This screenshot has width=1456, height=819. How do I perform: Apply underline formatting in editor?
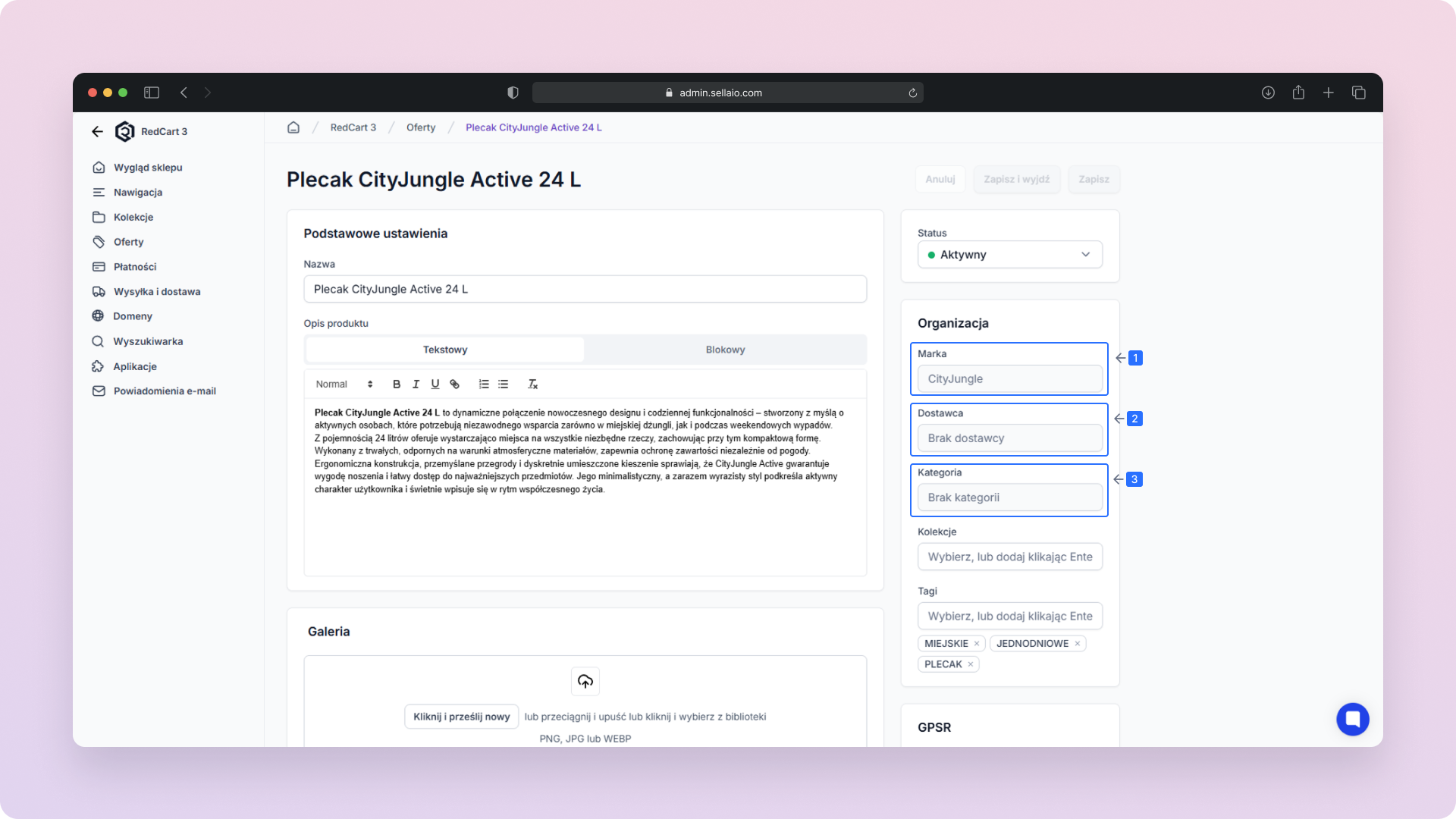tap(435, 384)
